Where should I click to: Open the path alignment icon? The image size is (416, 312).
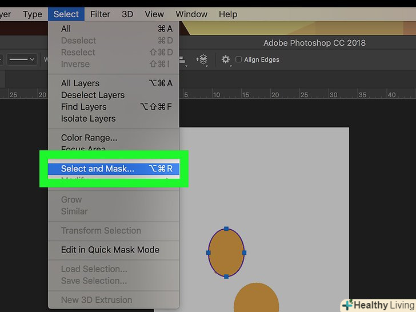point(182,60)
